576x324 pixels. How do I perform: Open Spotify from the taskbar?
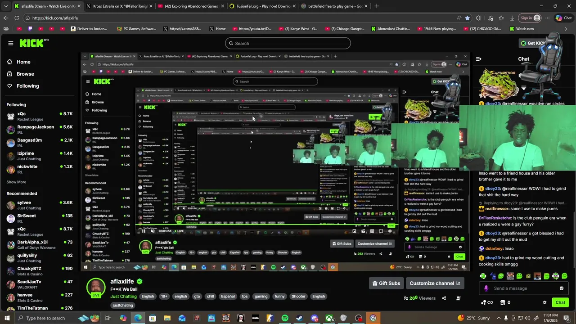(285, 318)
